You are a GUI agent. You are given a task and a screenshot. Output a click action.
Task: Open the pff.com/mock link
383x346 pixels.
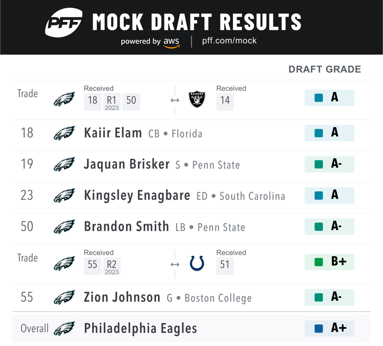click(x=229, y=41)
